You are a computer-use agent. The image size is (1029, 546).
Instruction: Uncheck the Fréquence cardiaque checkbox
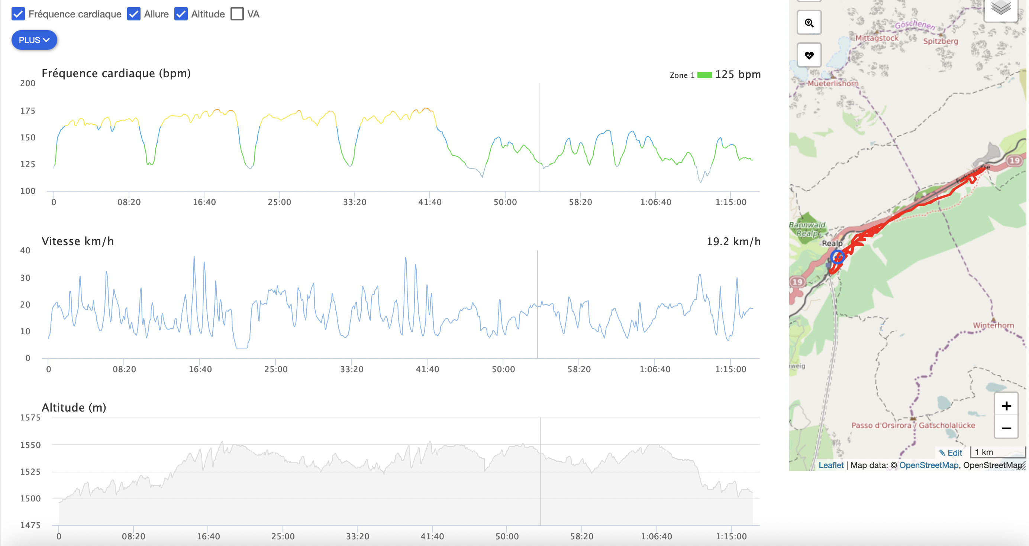pos(18,14)
